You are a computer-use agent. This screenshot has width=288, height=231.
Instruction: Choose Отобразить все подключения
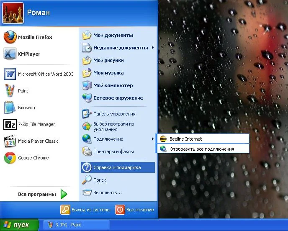click(x=203, y=149)
